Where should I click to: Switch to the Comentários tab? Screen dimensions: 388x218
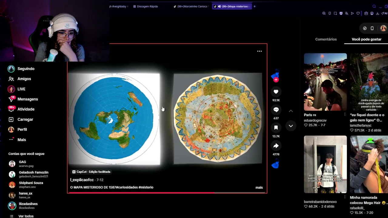click(326, 39)
